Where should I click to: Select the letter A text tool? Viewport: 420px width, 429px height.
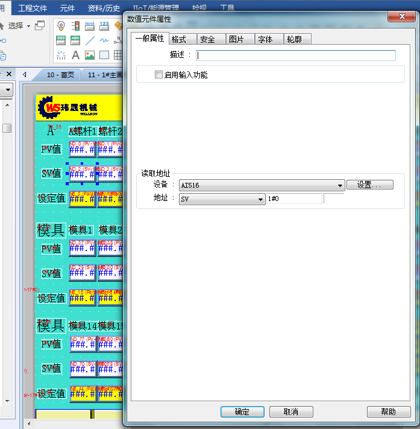click(x=75, y=56)
